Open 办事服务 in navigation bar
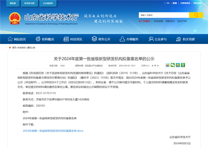Image resolution: width=208 pixels, height=149 pixels. click(129, 39)
